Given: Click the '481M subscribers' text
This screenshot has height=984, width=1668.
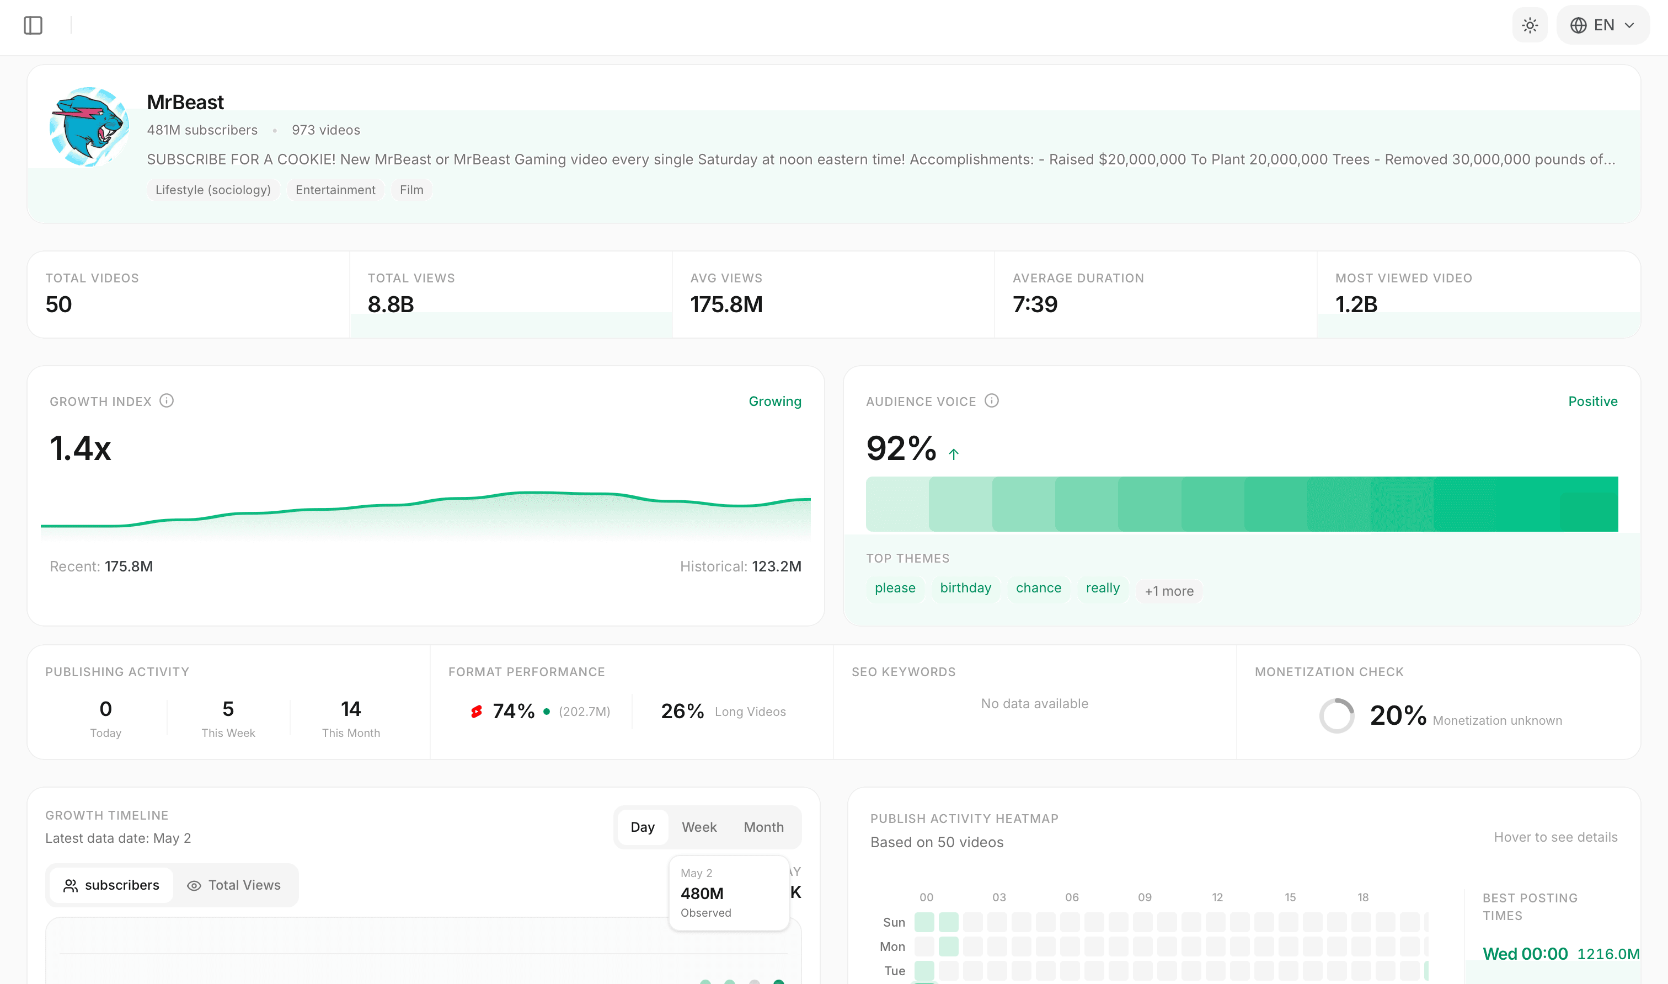Looking at the screenshot, I should pos(202,130).
